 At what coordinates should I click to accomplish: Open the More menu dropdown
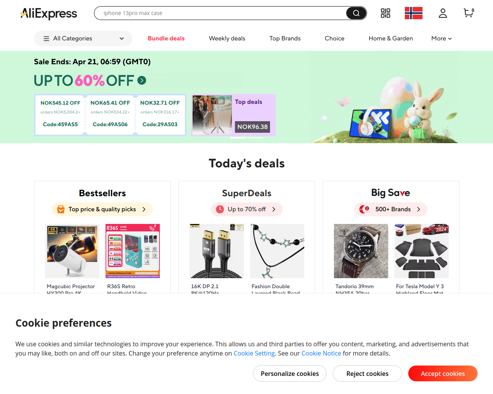(441, 38)
